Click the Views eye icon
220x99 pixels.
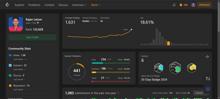[x=10, y=55]
